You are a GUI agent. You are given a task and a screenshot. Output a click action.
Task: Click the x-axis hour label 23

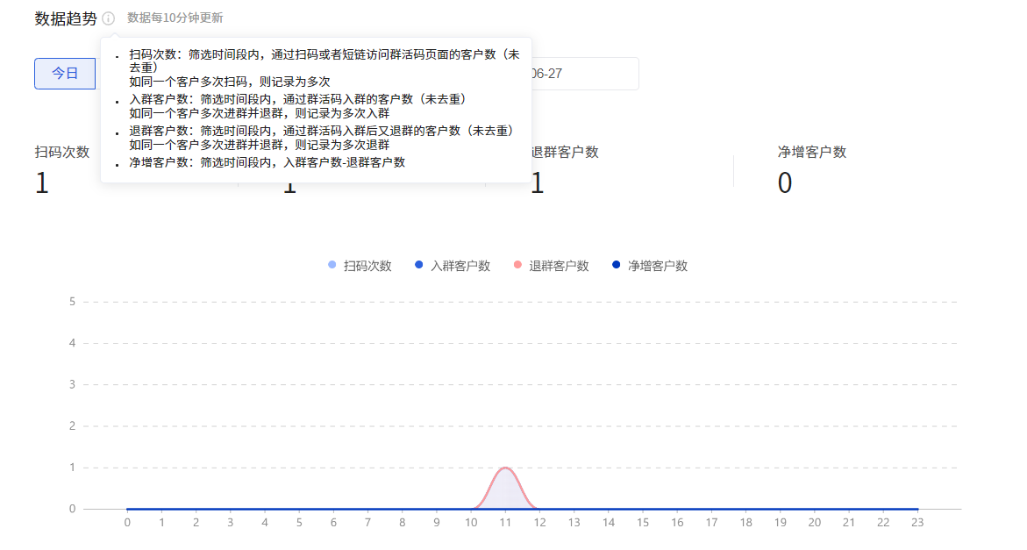(917, 523)
